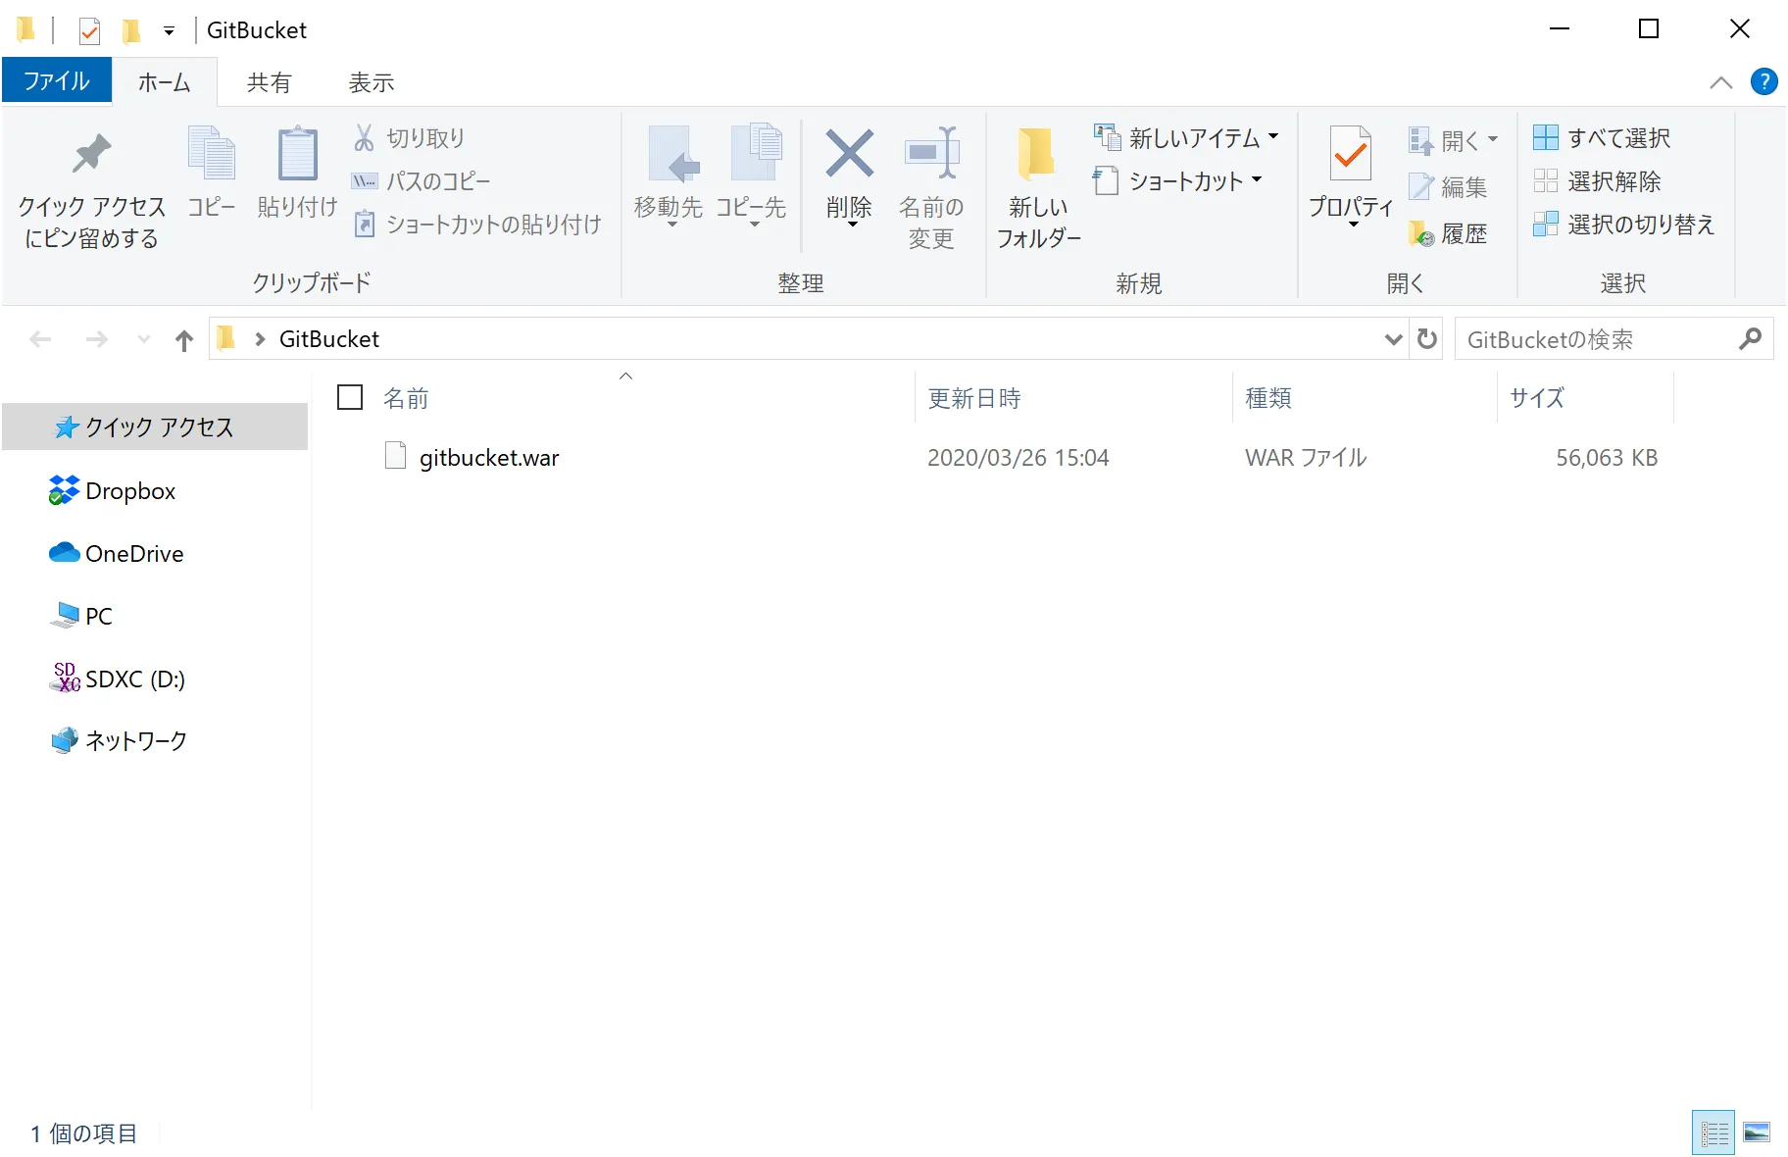Open History (履歴) icon
This screenshot has width=1788, height=1157.
tap(1421, 233)
